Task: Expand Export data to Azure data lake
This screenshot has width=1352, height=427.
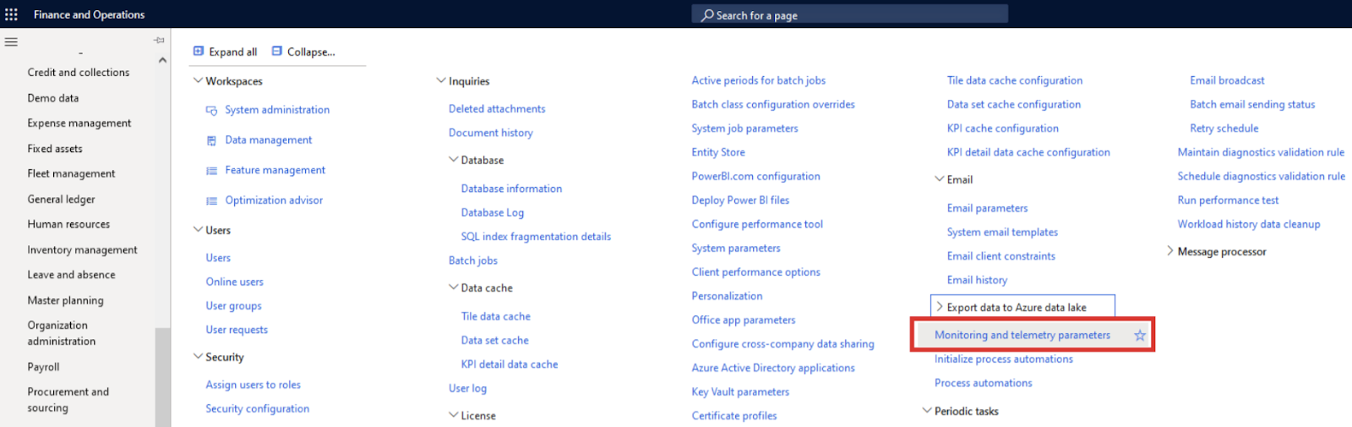Action: 940,307
